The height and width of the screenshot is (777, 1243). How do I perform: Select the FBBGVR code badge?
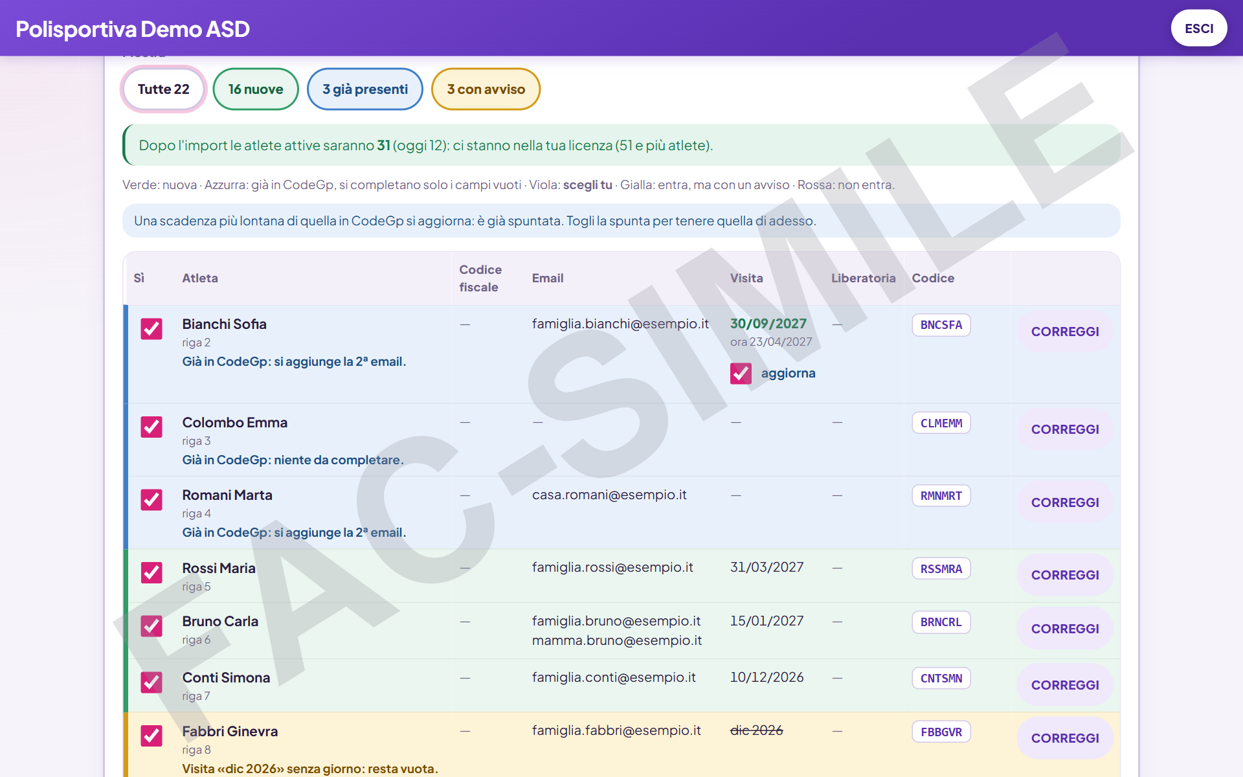[941, 732]
